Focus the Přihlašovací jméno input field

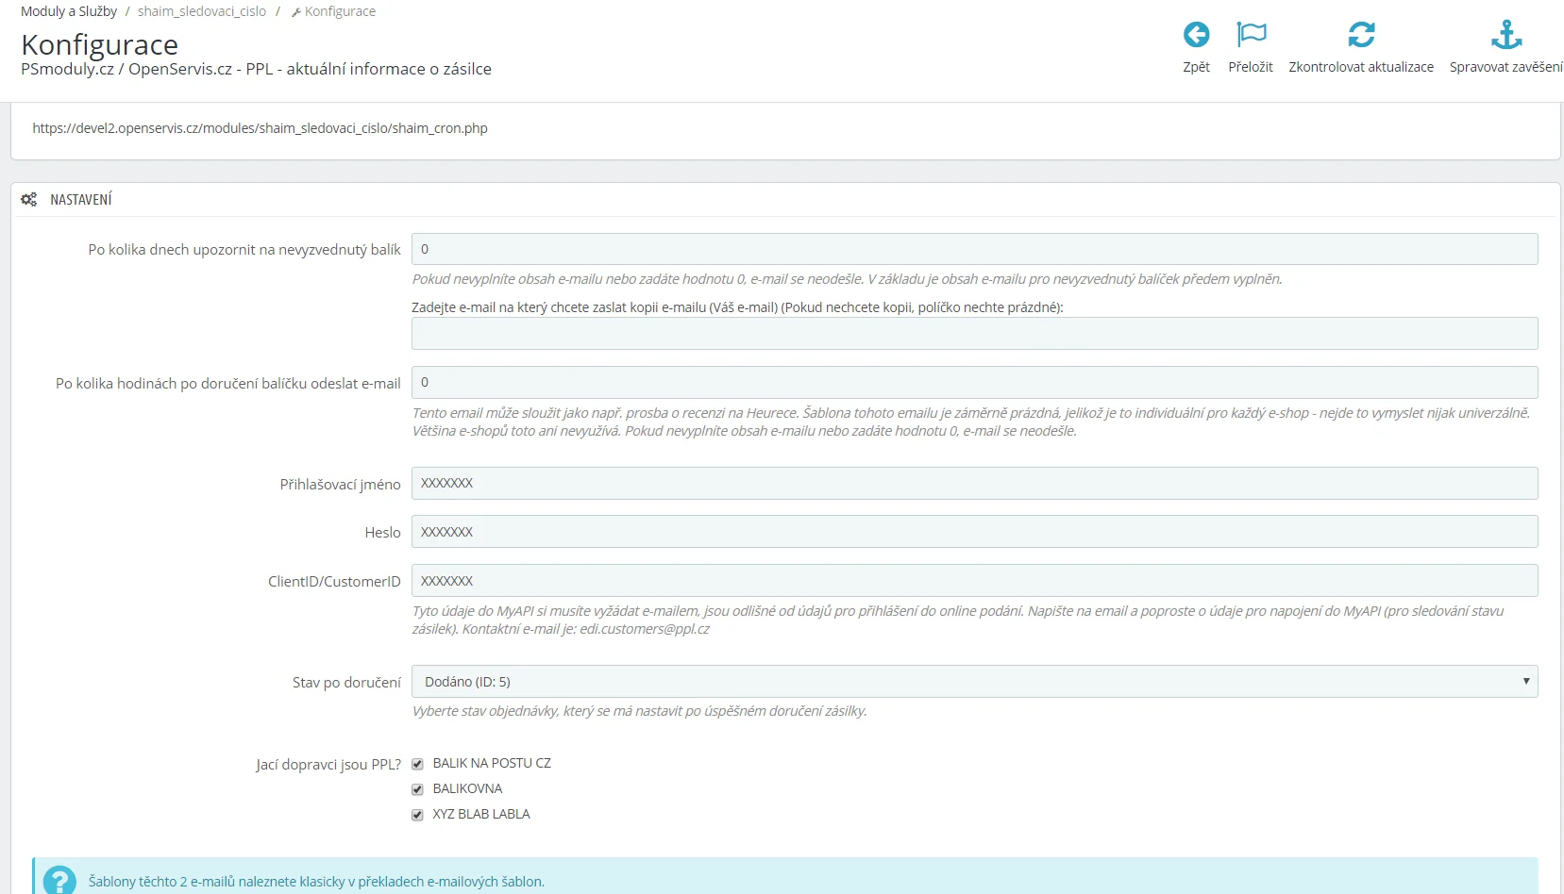click(973, 483)
